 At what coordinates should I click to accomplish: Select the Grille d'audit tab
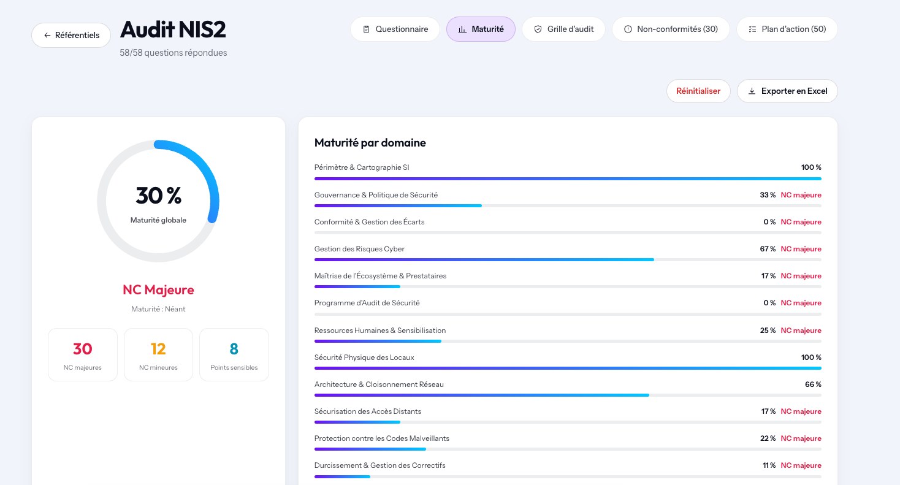pyautogui.click(x=563, y=29)
